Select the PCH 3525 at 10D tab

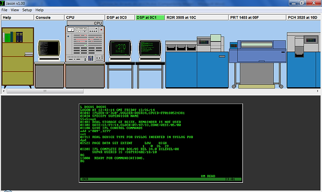pyautogui.click(x=303, y=17)
